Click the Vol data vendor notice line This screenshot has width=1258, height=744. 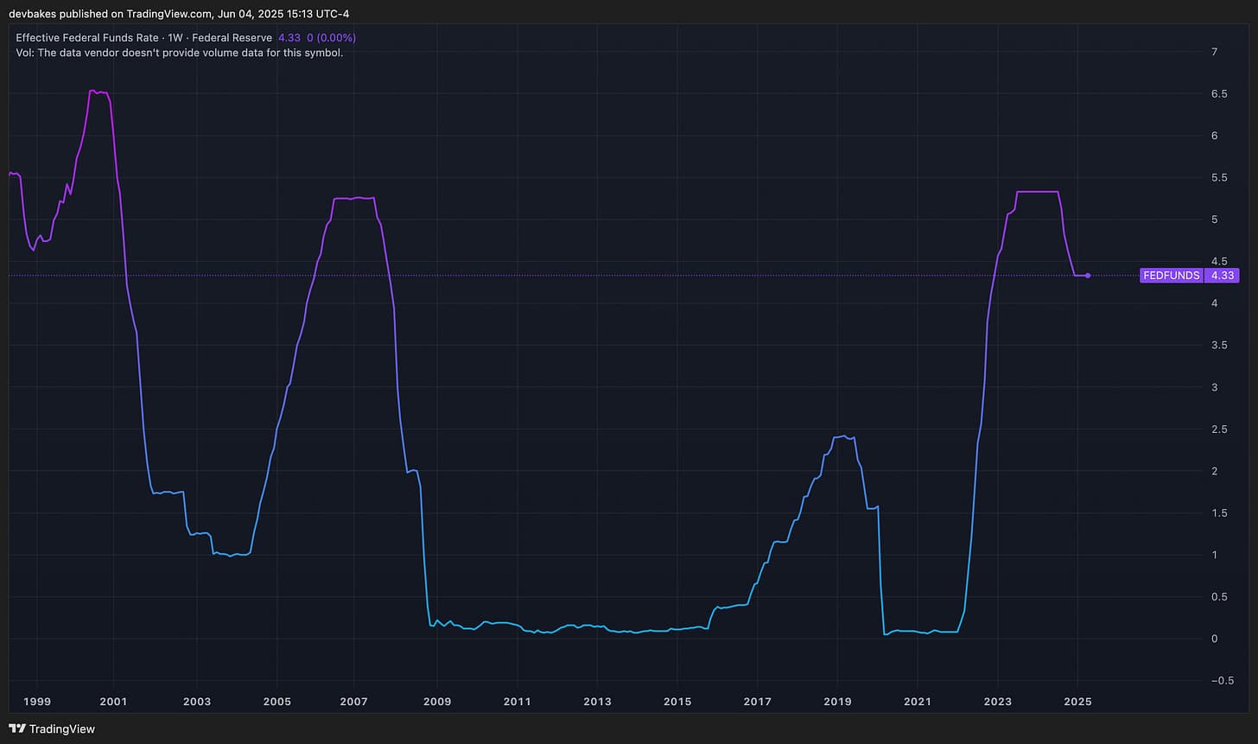click(180, 53)
